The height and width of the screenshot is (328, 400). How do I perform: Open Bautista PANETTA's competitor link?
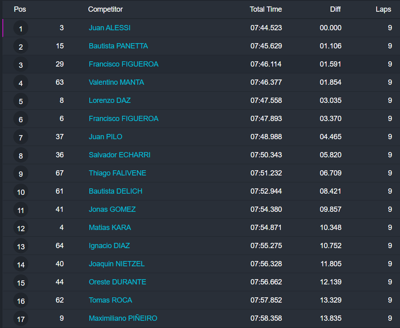(118, 46)
